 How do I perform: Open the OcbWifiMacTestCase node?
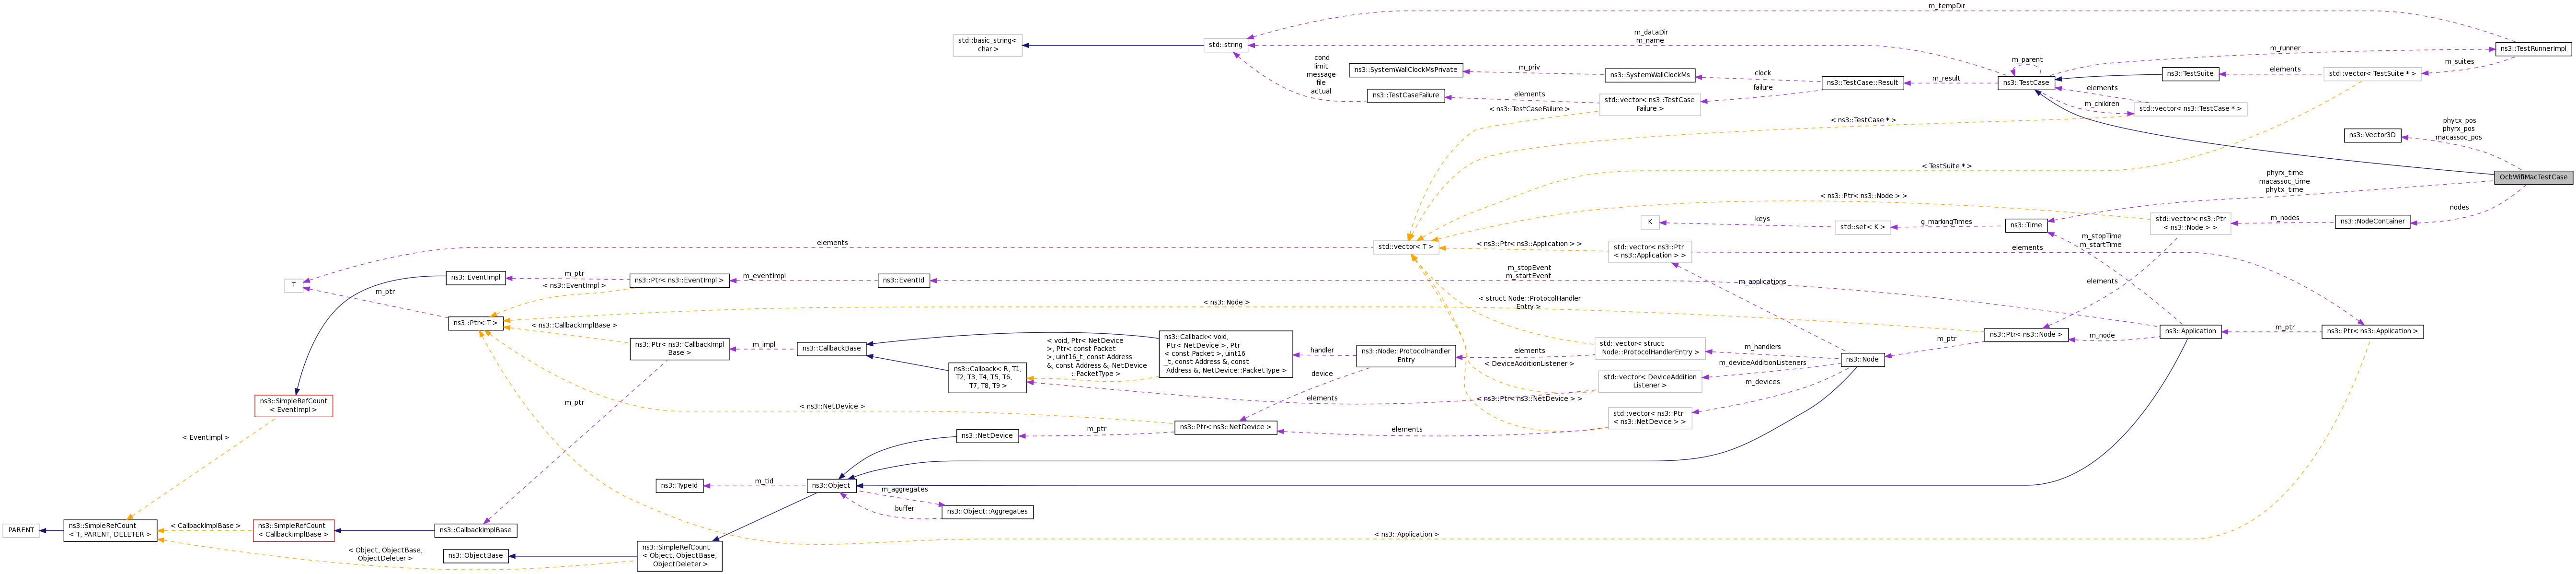(2533, 177)
